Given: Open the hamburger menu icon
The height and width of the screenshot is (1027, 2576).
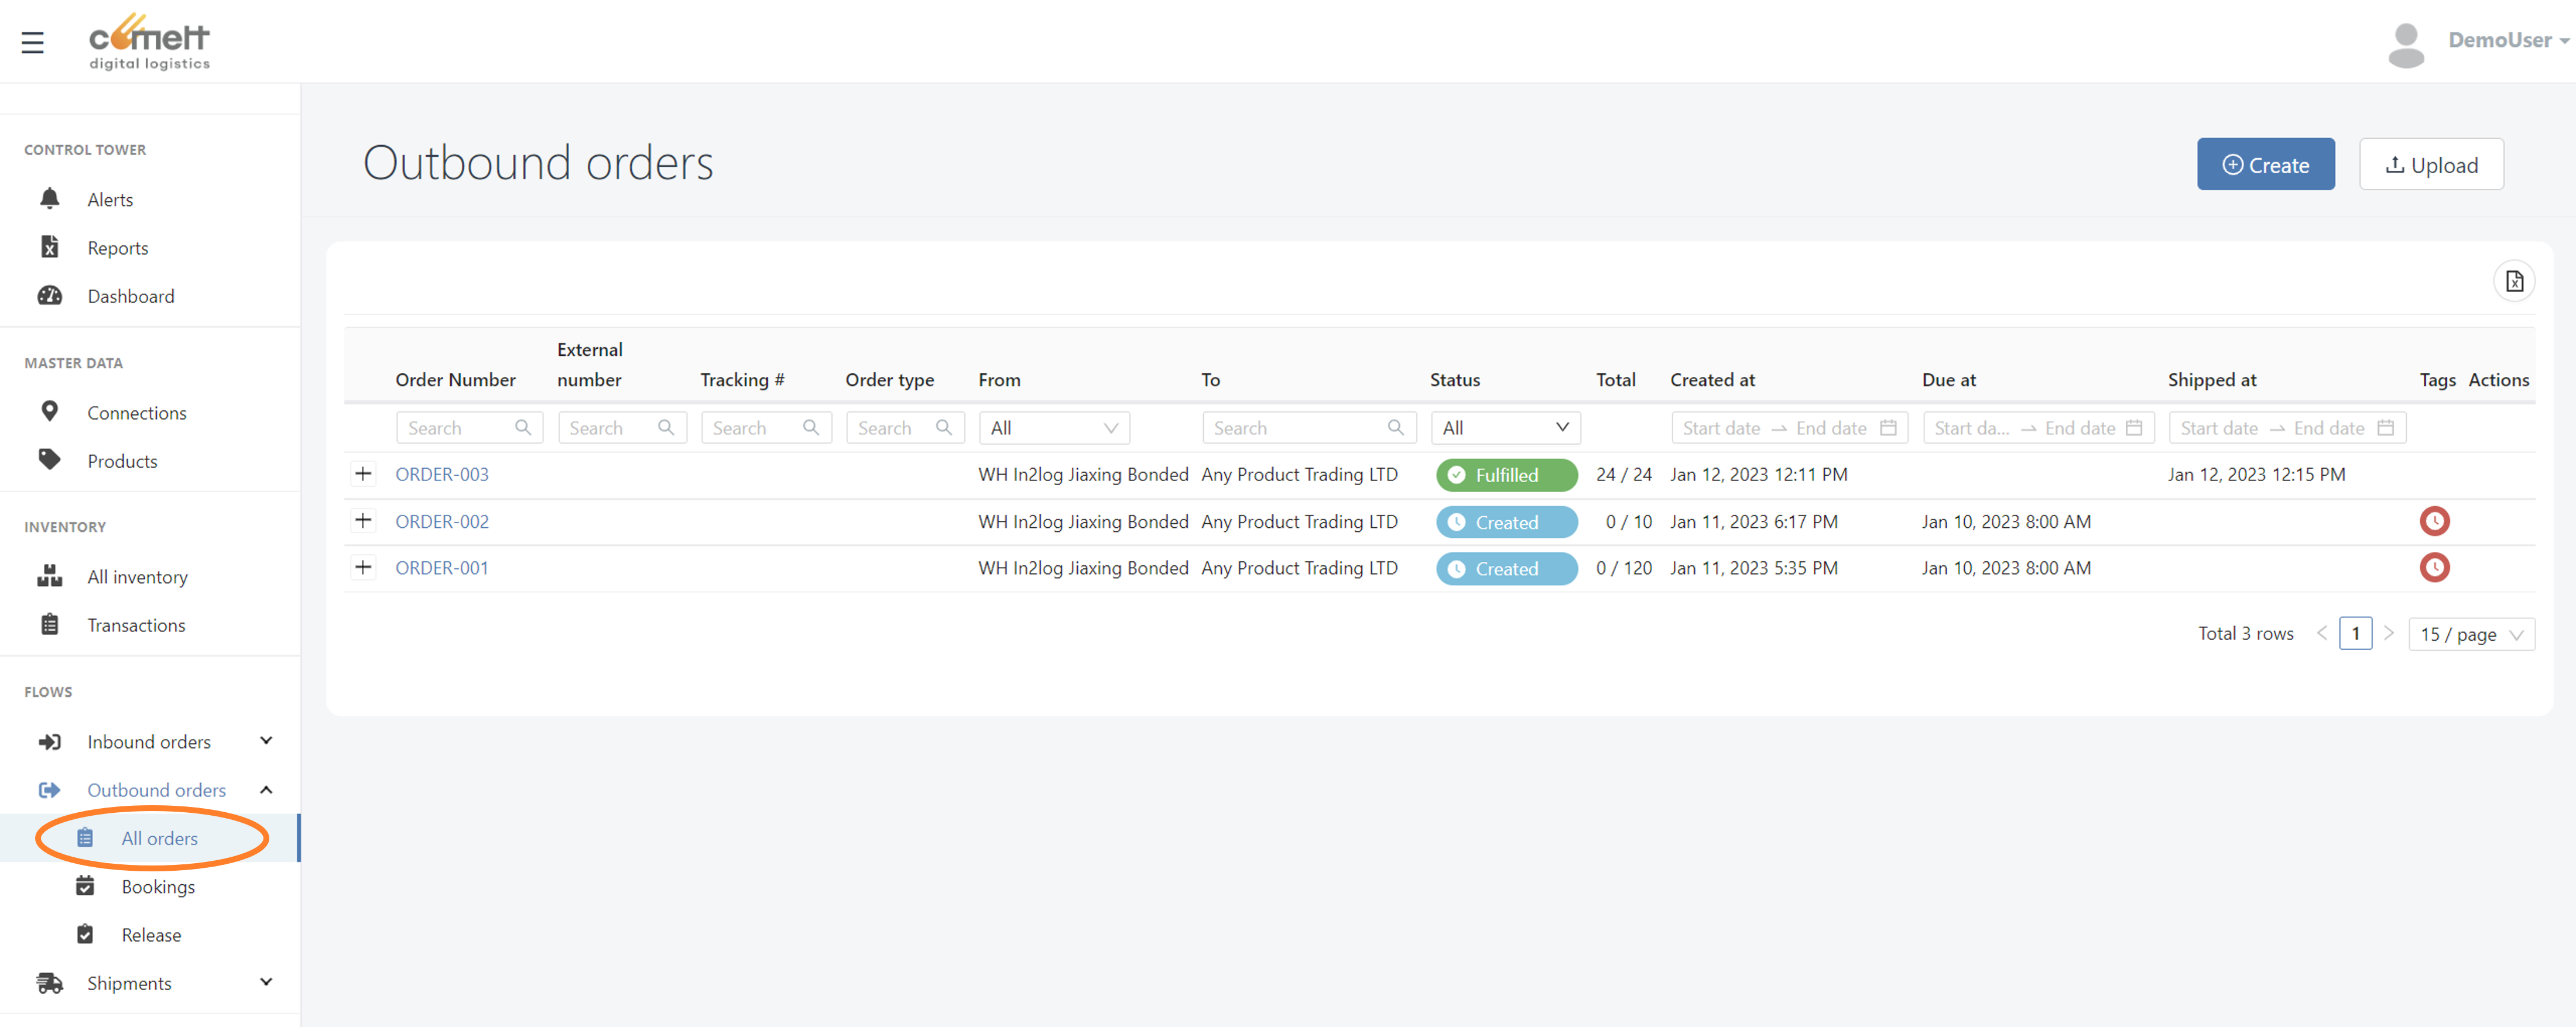Looking at the screenshot, I should [x=32, y=42].
